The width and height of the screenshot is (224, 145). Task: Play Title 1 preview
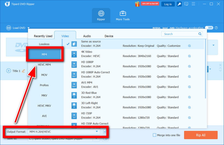point(8,71)
